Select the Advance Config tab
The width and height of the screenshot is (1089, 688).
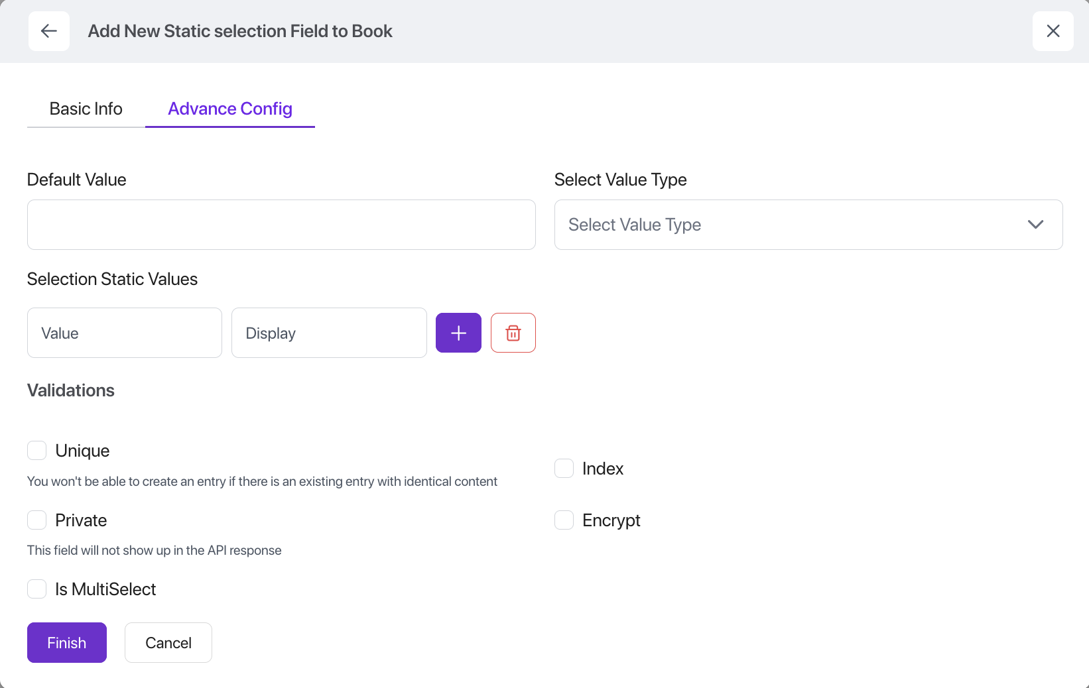click(229, 109)
